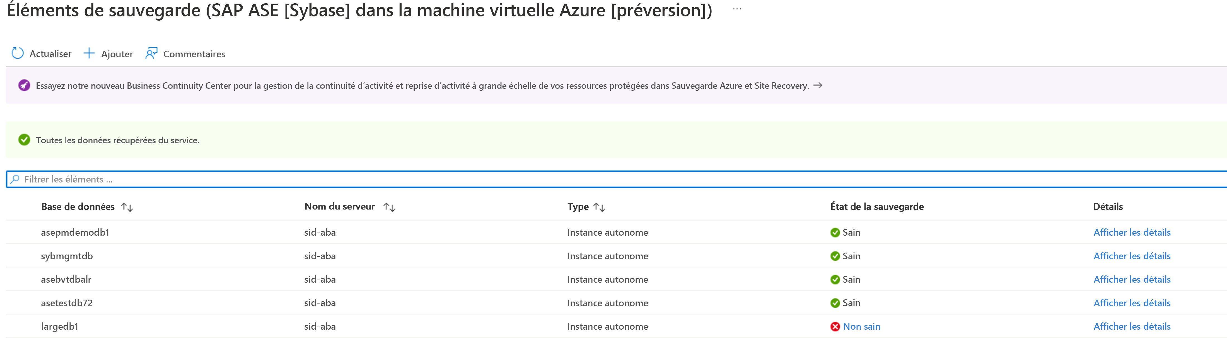The width and height of the screenshot is (1227, 338).
Task: Click the Non sain status link
Action: 861,327
